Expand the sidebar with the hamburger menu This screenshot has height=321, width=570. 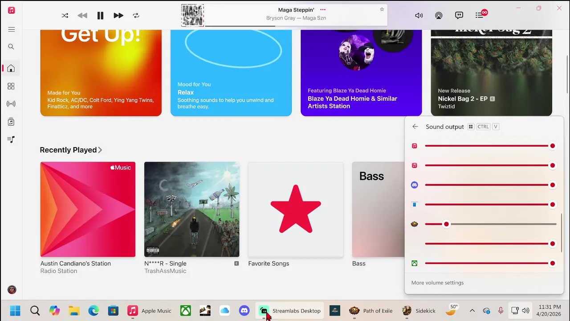(x=12, y=29)
